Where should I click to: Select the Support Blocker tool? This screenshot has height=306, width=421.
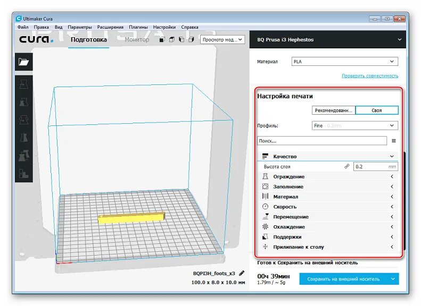(x=23, y=174)
